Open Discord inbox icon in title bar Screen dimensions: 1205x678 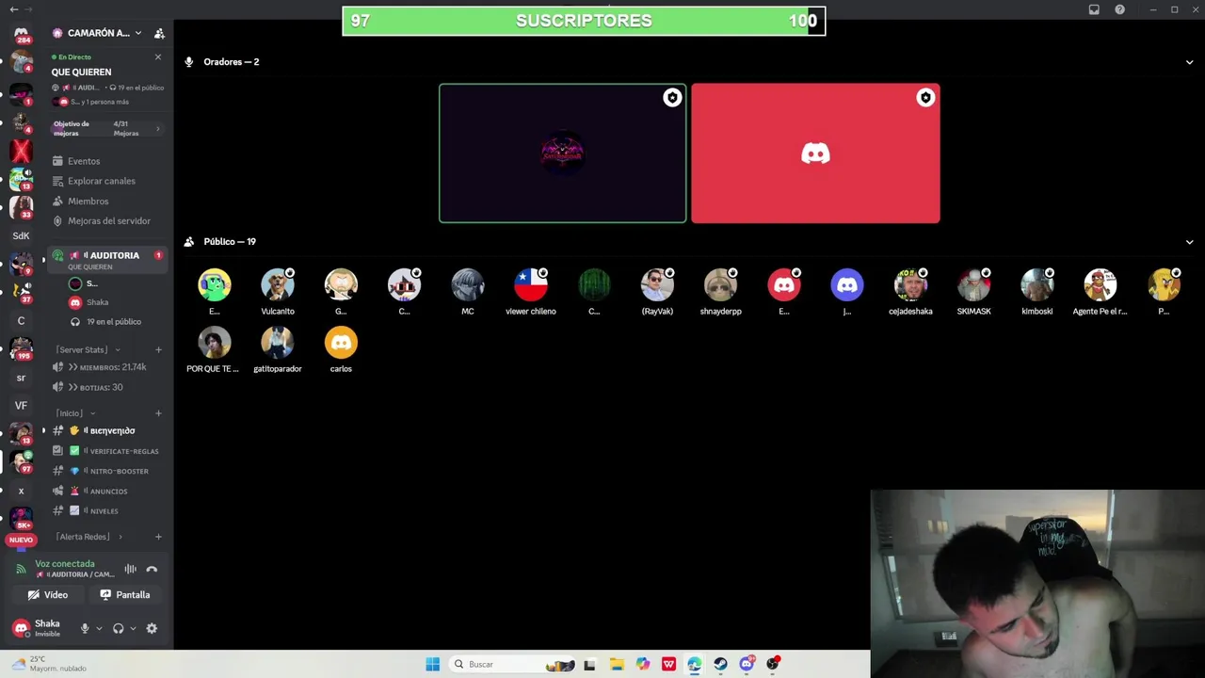[x=1094, y=9]
